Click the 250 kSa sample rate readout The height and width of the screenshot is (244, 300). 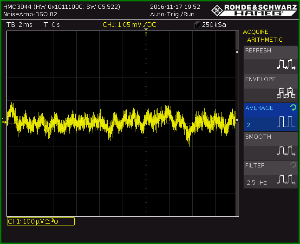[214, 25]
